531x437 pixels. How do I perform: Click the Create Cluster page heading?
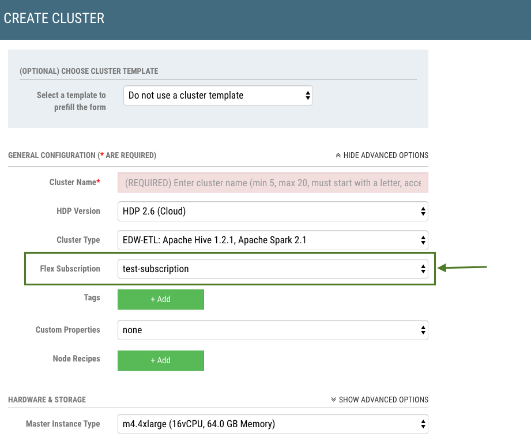(54, 18)
